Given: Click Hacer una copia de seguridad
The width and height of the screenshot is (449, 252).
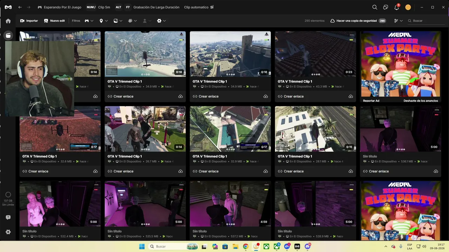Looking at the screenshot, I should (358, 21).
